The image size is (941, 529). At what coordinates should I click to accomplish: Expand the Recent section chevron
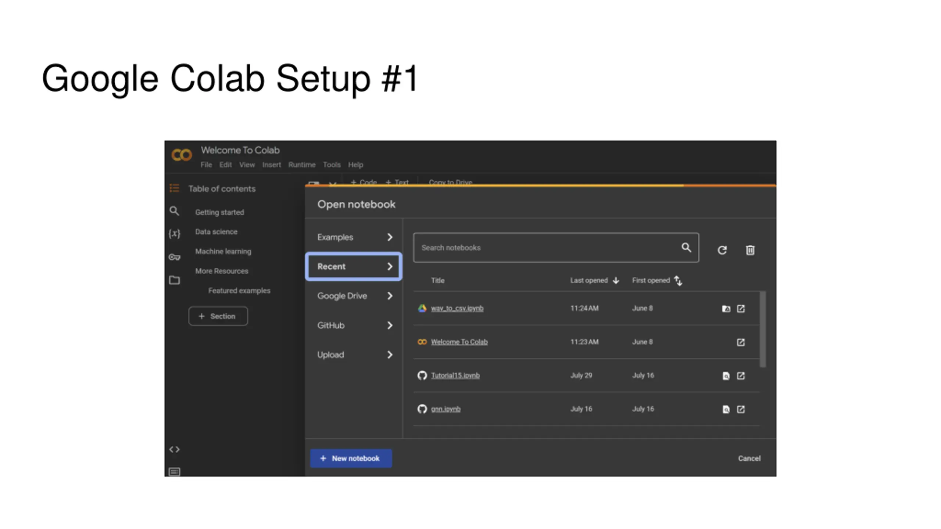pyautogui.click(x=390, y=267)
